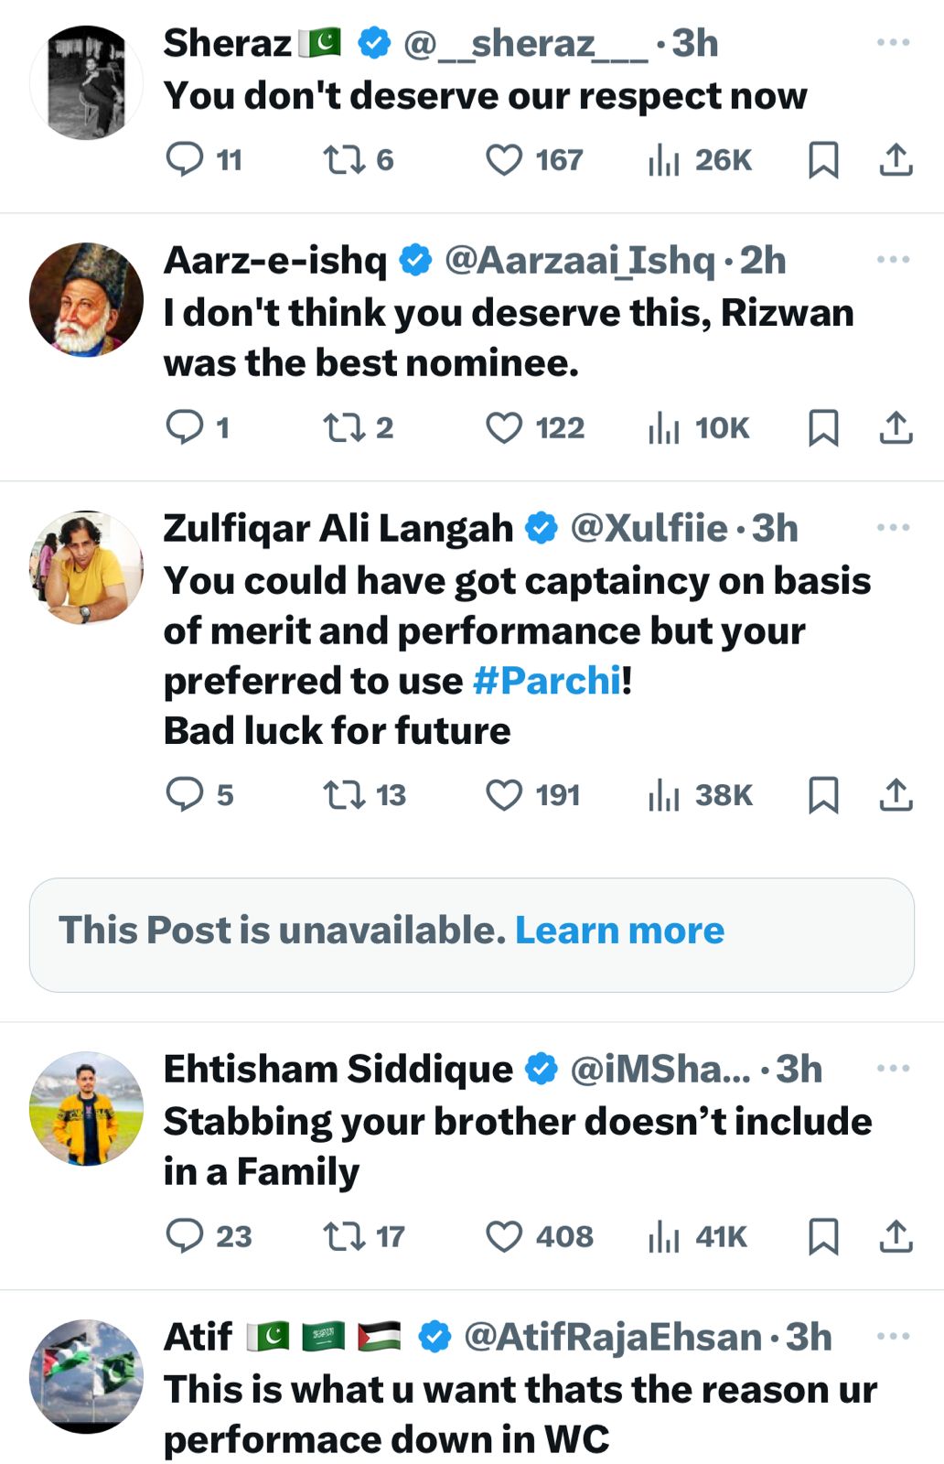Open the @Aarzaai_Ishq profile handle
Image resolution: width=944 pixels, height=1464 pixels.
pyautogui.click(x=579, y=261)
